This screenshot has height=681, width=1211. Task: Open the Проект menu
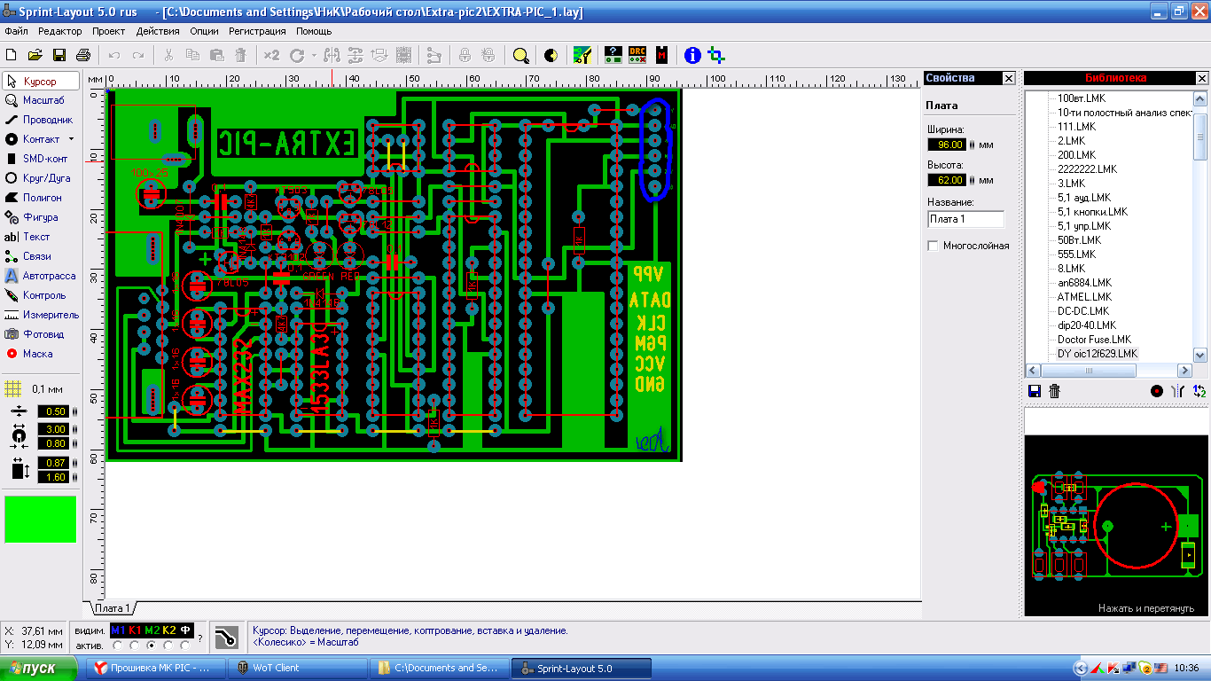(x=108, y=31)
